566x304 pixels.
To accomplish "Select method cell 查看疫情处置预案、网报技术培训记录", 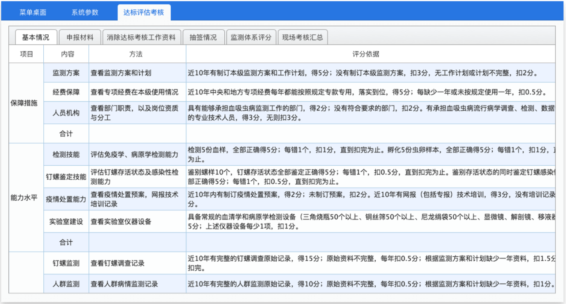I will click(x=137, y=199).
